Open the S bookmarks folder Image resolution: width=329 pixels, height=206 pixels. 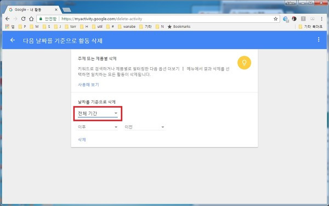point(47,27)
